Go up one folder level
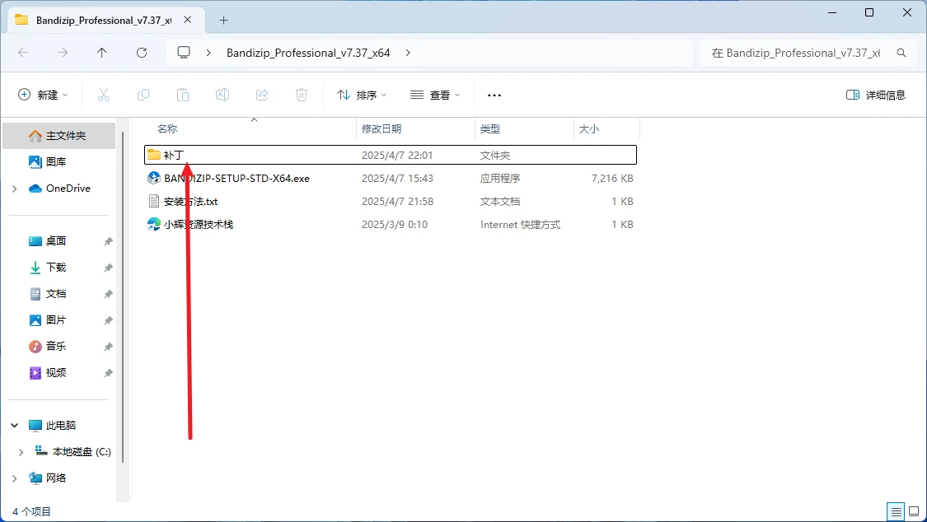 (x=101, y=53)
